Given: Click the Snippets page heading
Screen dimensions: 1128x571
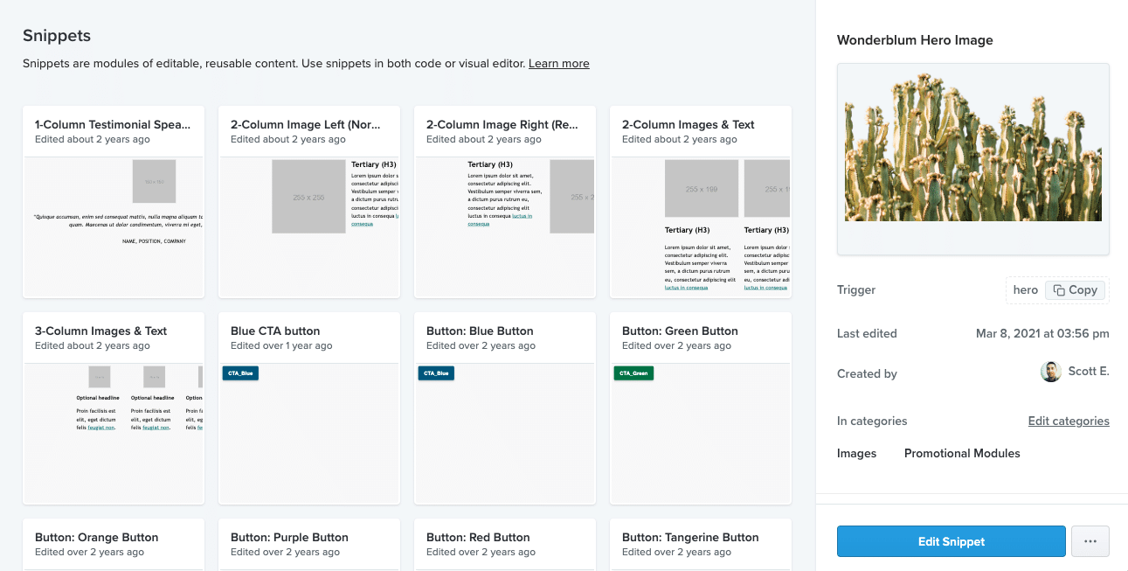Looking at the screenshot, I should (x=57, y=36).
